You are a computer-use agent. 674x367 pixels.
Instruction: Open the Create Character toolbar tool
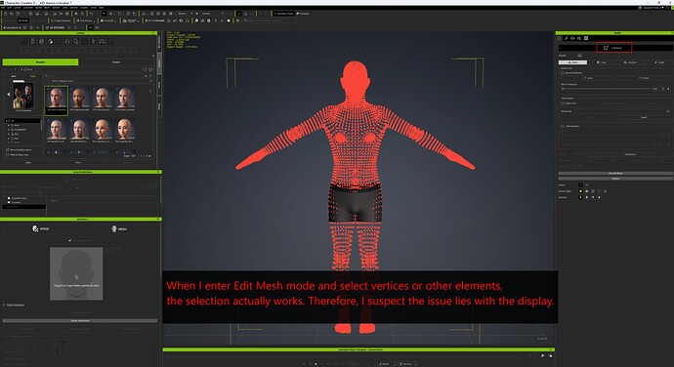[61, 20]
